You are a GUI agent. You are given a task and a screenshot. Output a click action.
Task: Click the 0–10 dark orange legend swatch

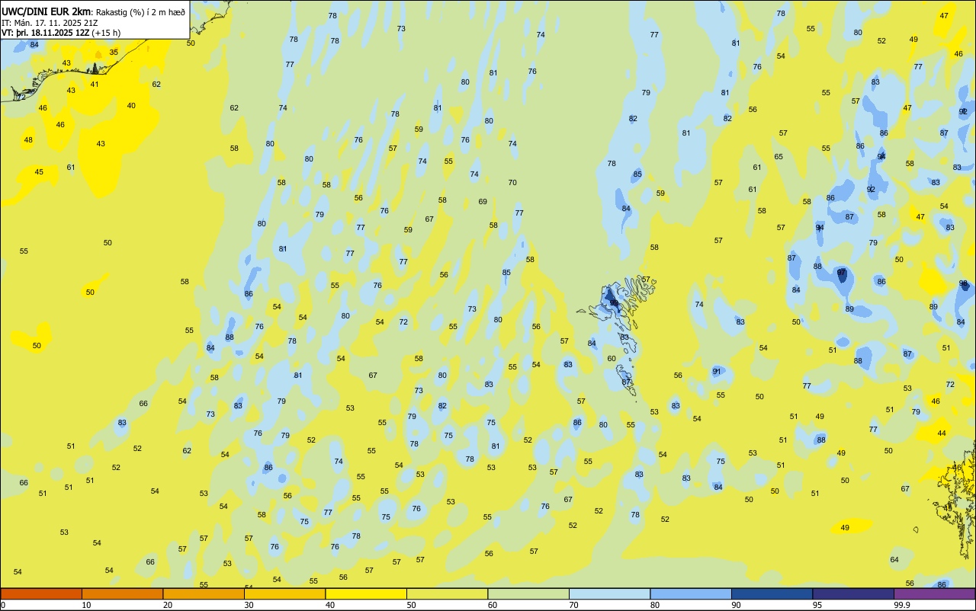click(x=41, y=593)
